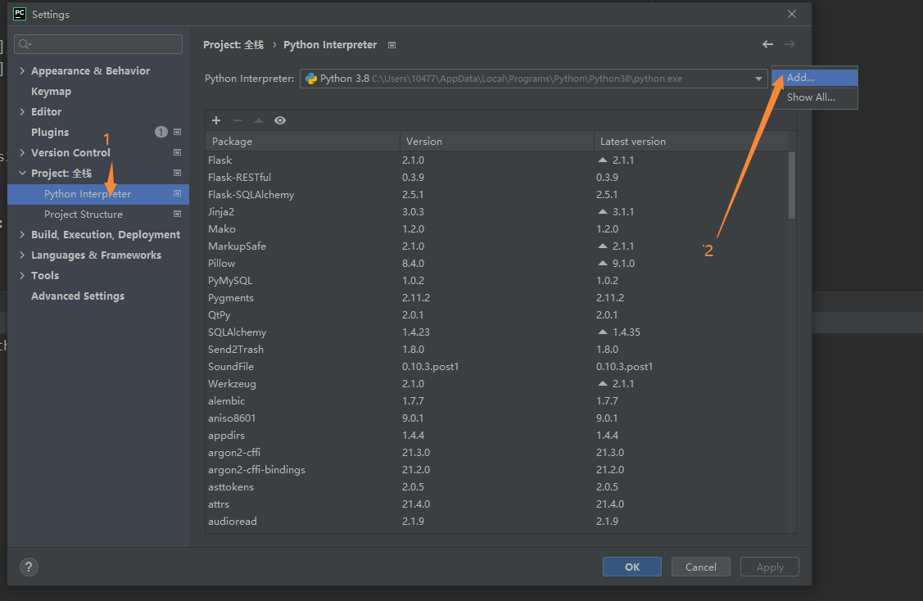
Task: Select the alembic package row
Action: [x=497, y=400]
